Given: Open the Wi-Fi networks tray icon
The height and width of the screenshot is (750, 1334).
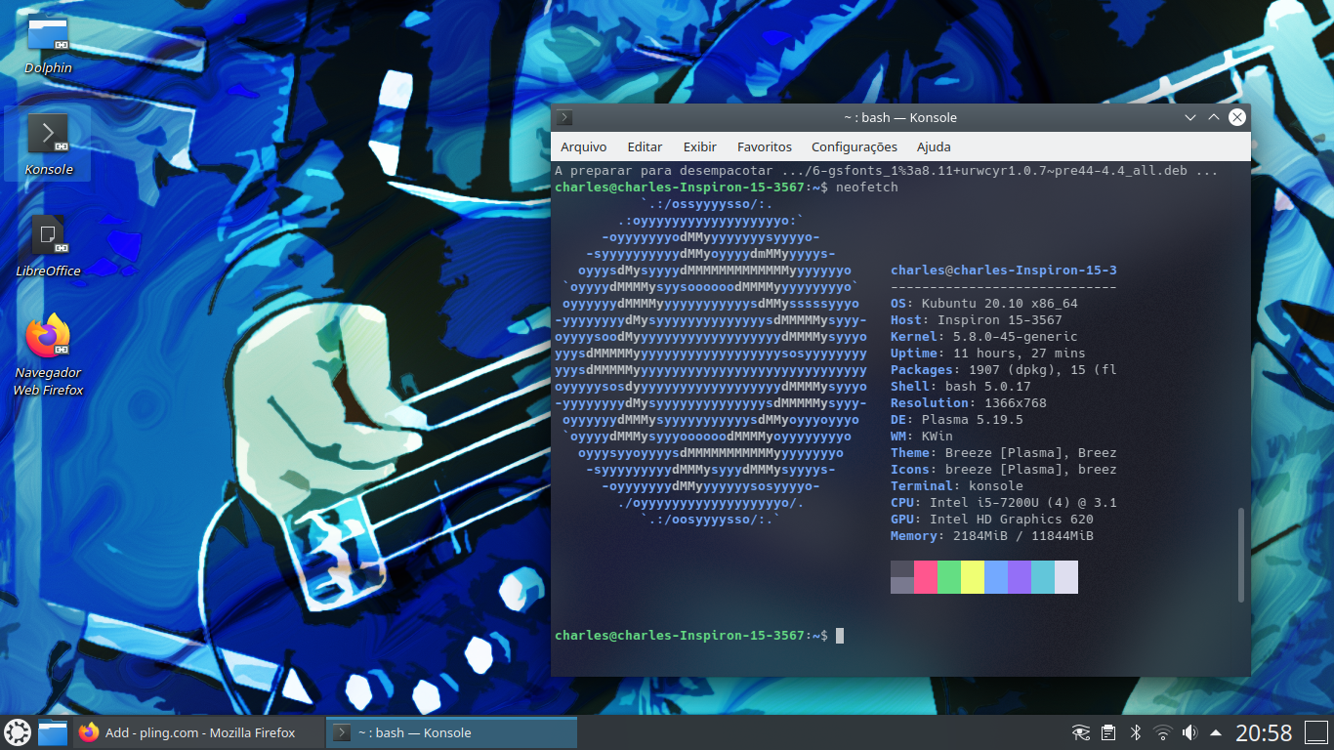Looking at the screenshot, I should pyautogui.click(x=1162, y=732).
